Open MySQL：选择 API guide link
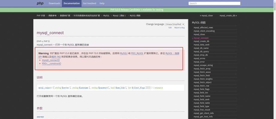The image size is (276, 119). 172,53
